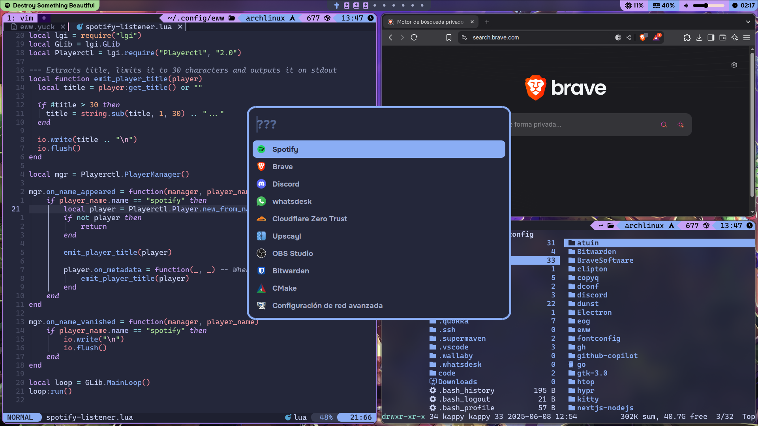Viewport: 758px width, 426px height.
Task: Click the bookmark icon beside address bar
Action: [x=449, y=37]
